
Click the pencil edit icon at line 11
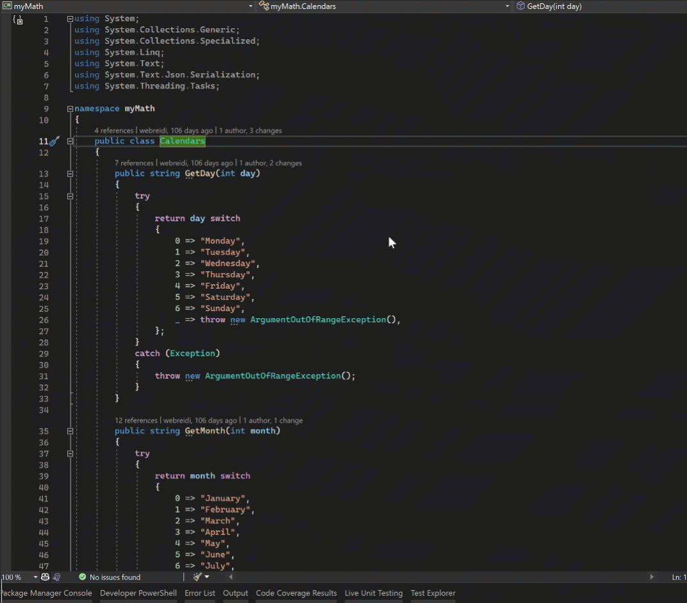tap(54, 140)
